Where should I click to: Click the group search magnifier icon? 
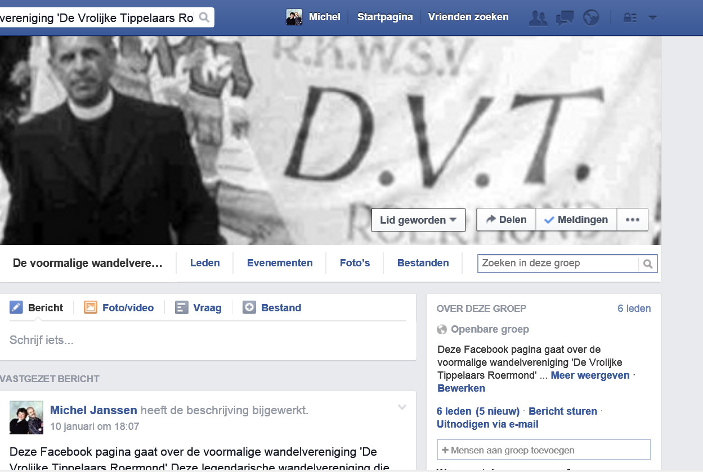coord(648,264)
